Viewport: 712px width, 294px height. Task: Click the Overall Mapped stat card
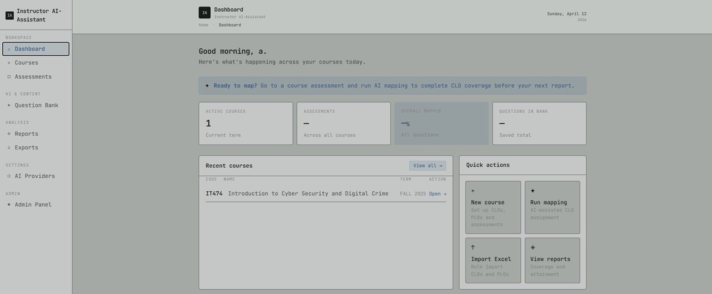(441, 124)
